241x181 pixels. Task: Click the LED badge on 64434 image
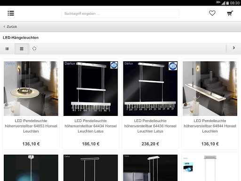(114, 66)
